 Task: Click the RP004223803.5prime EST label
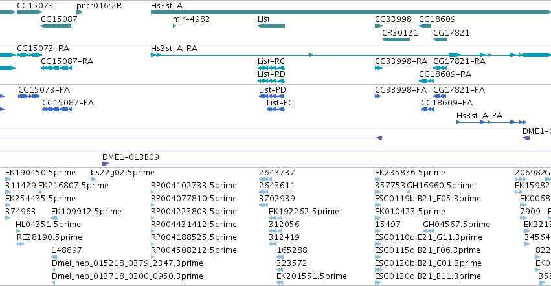coord(194,212)
